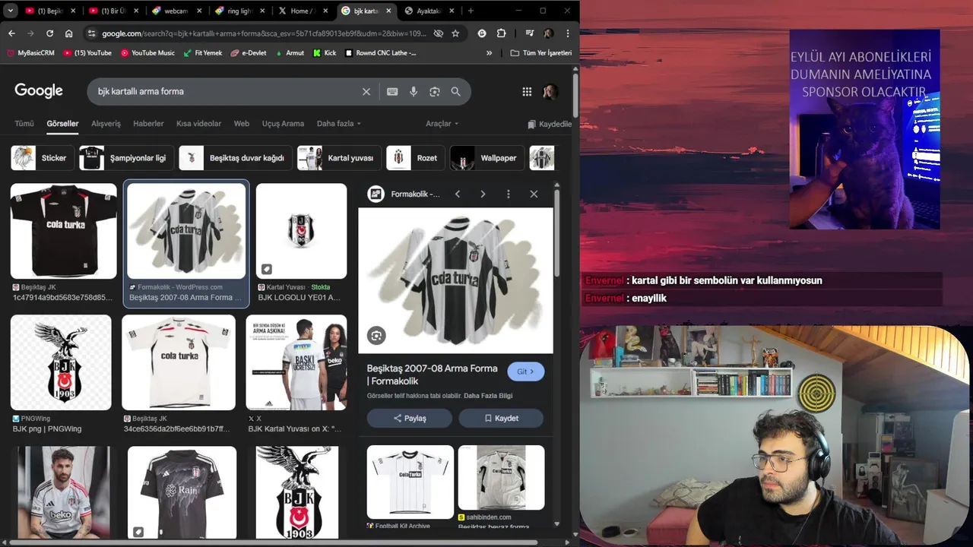Switch to Tümü results tab
The height and width of the screenshot is (547, 973).
point(24,124)
